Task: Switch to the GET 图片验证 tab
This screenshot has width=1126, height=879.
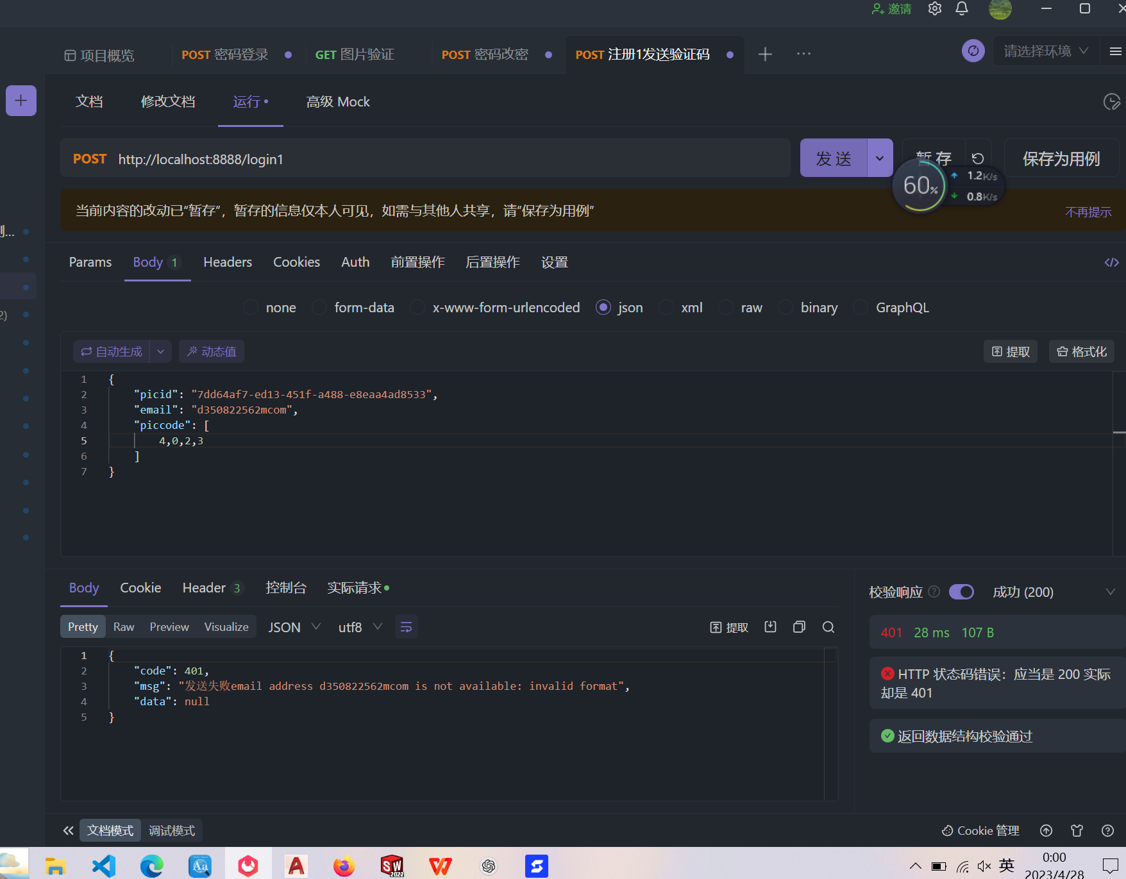Action: pyautogui.click(x=355, y=55)
